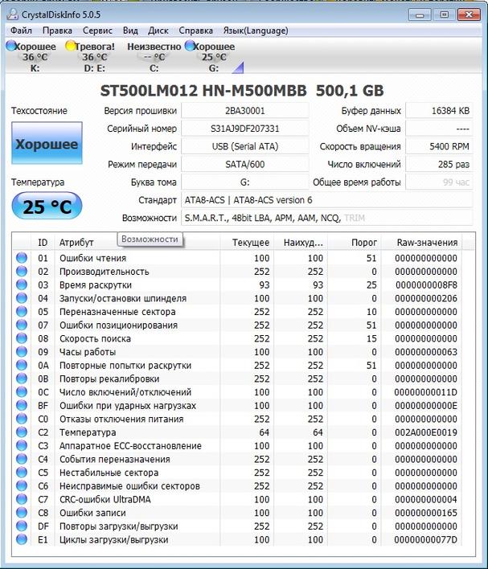Click the Raw-значения column header
The height and width of the screenshot is (569, 488).
tap(421, 243)
